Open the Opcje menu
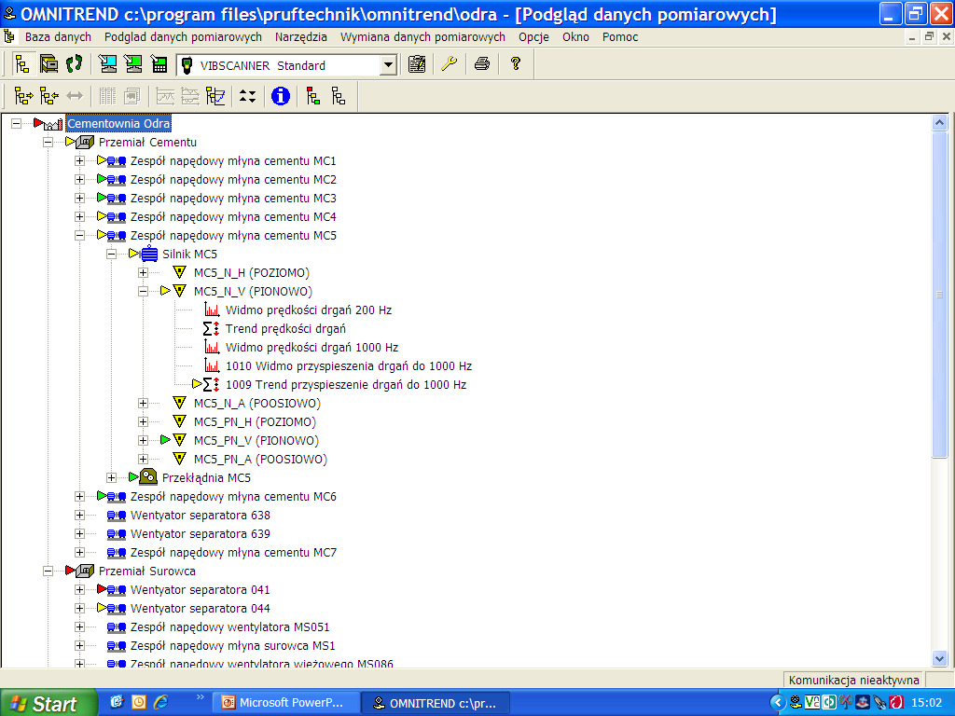 [x=533, y=37]
